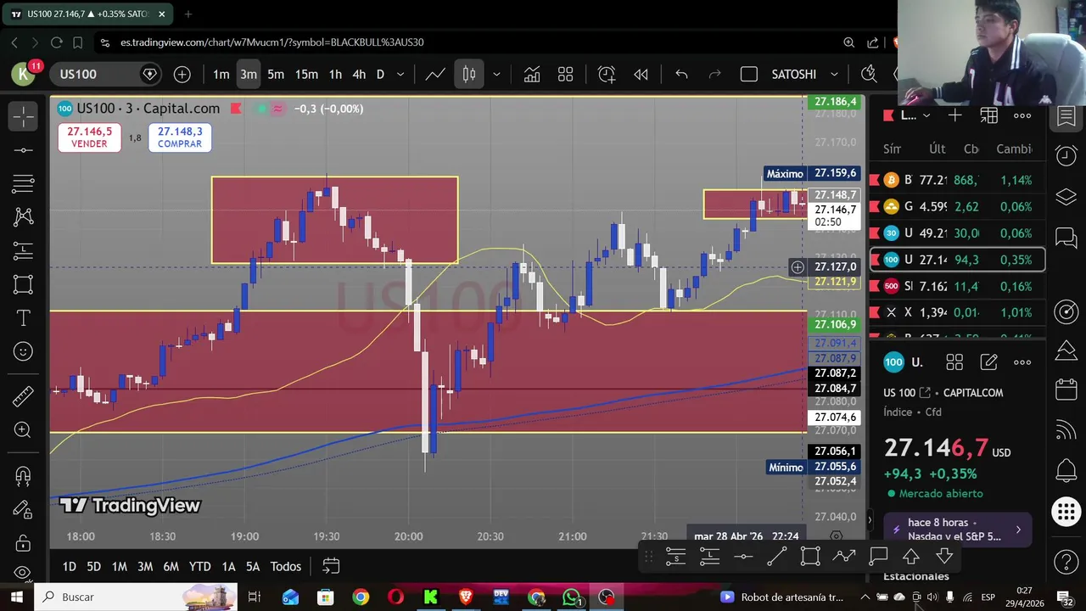
Task: Open the notifications bell panel
Action: [1066, 469]
